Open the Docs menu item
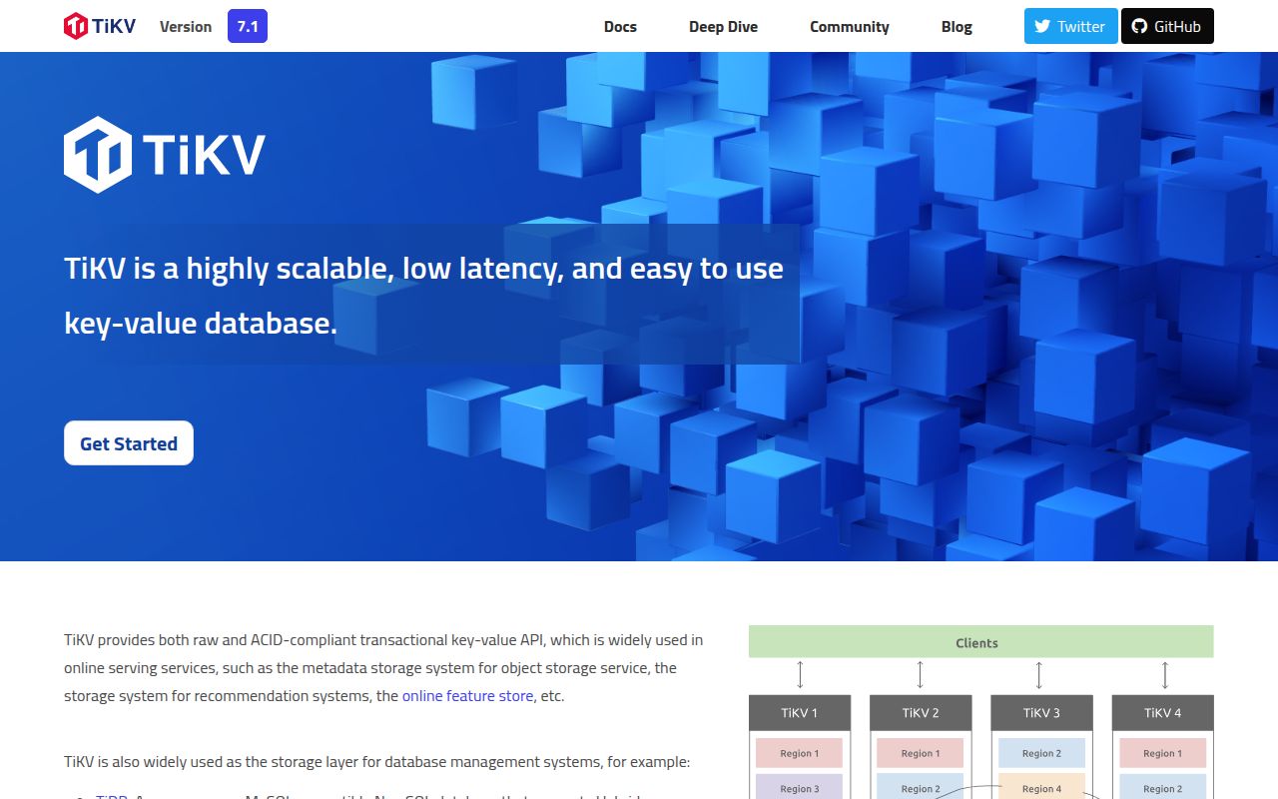 (620, 27)
